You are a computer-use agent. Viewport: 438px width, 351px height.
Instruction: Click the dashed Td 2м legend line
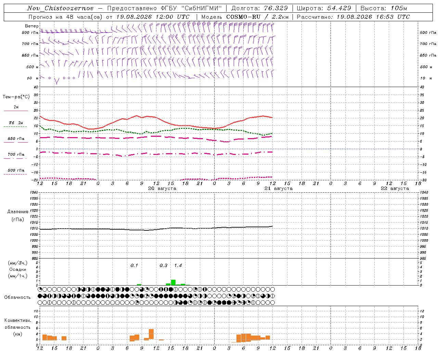click(x=15, y=127)
